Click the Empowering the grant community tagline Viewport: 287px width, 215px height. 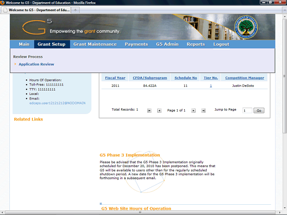(x=85, y=31)
